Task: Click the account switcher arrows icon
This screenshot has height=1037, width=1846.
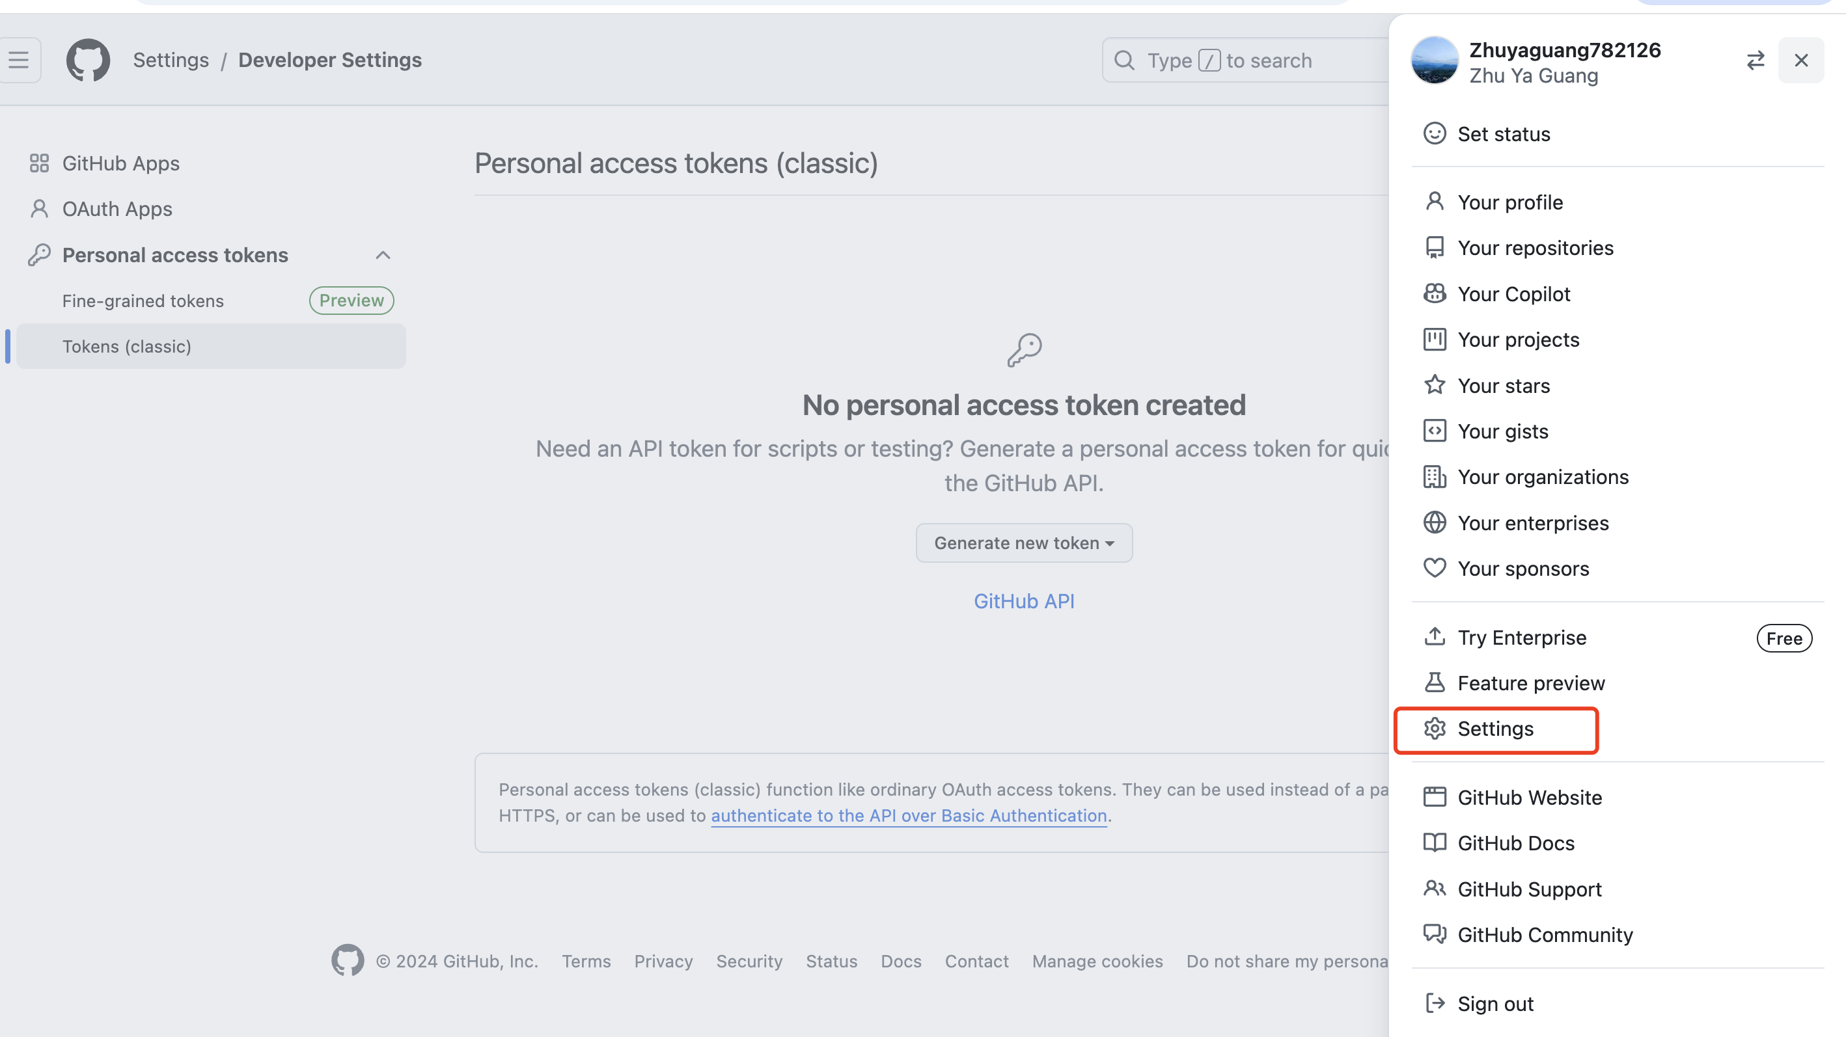Action: [x=1755, y=60]
